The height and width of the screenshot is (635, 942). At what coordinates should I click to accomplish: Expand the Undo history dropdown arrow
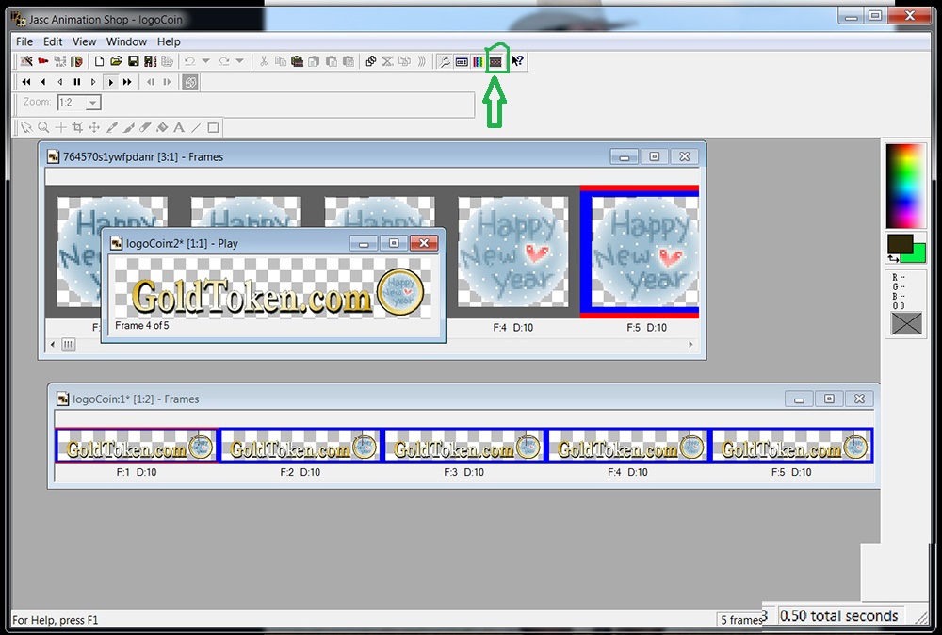click(x=204, y=61)
